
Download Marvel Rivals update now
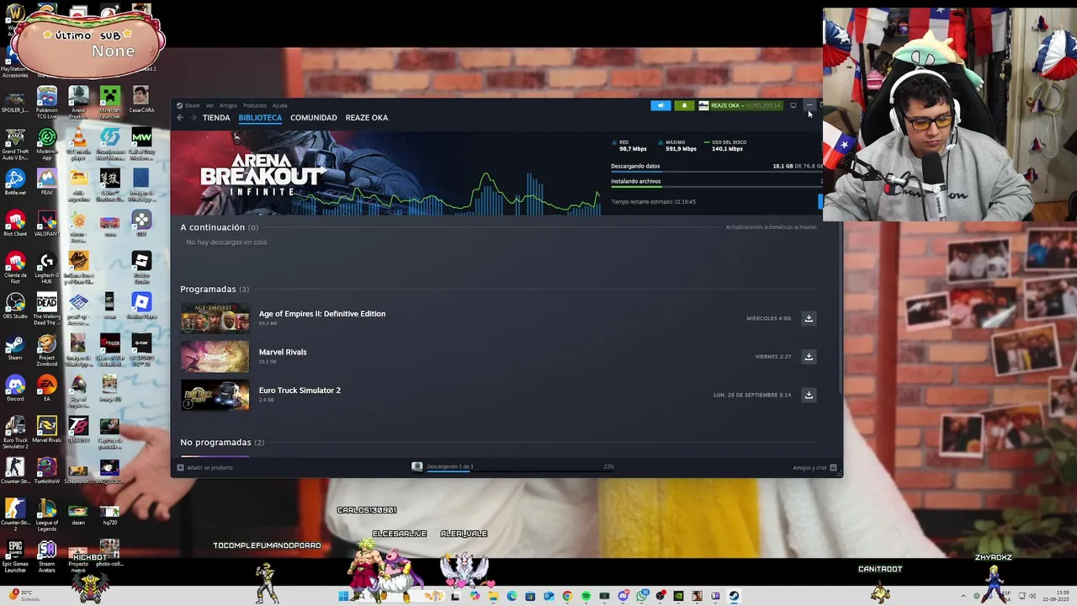tap(809, 356)
